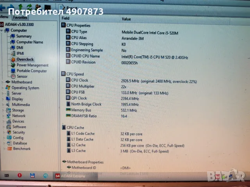Select the Benchmark tree item

(22, 149)
